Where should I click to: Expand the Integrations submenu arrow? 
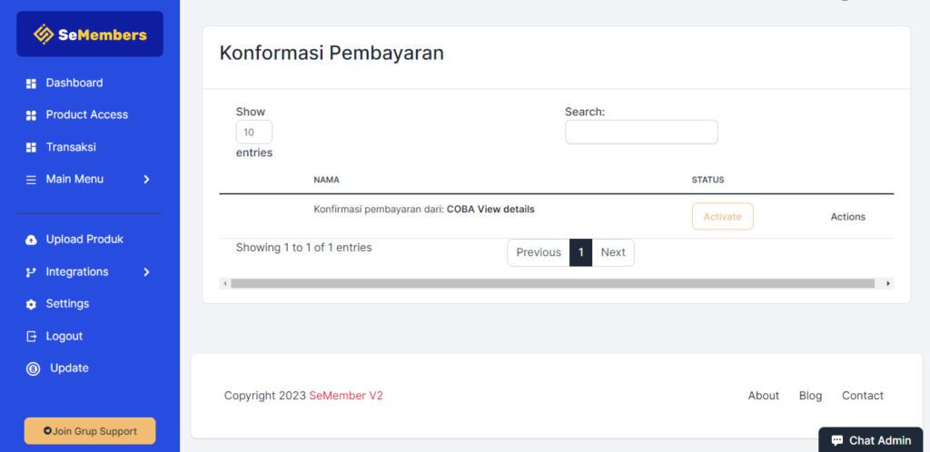[146, 272]
